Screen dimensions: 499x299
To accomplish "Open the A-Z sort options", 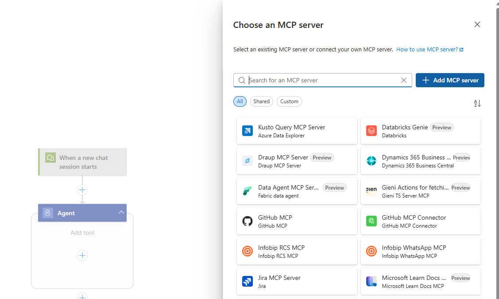I will point(477,103).
